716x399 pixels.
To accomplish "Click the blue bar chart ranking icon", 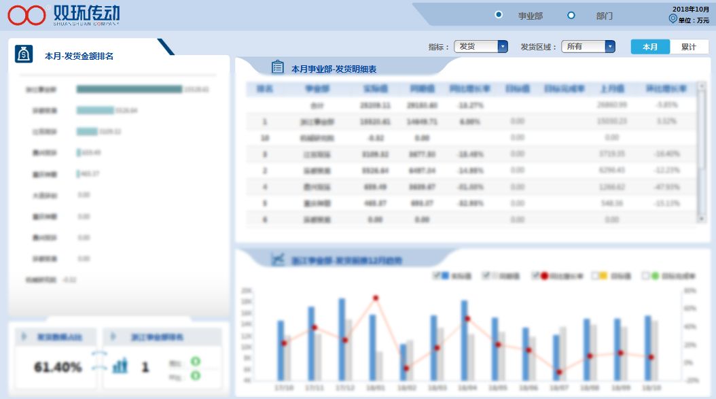I will pos(120,366).
